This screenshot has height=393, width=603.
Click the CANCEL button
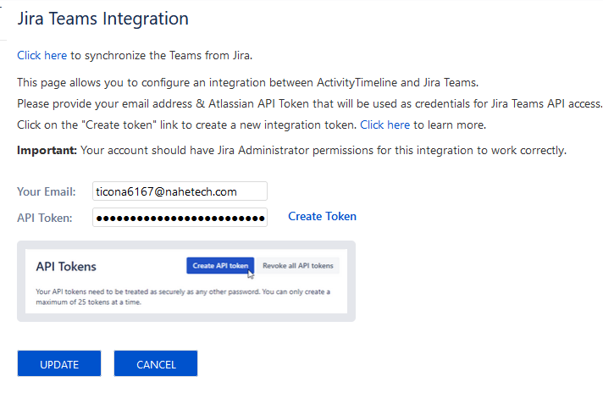coord(156,363)
